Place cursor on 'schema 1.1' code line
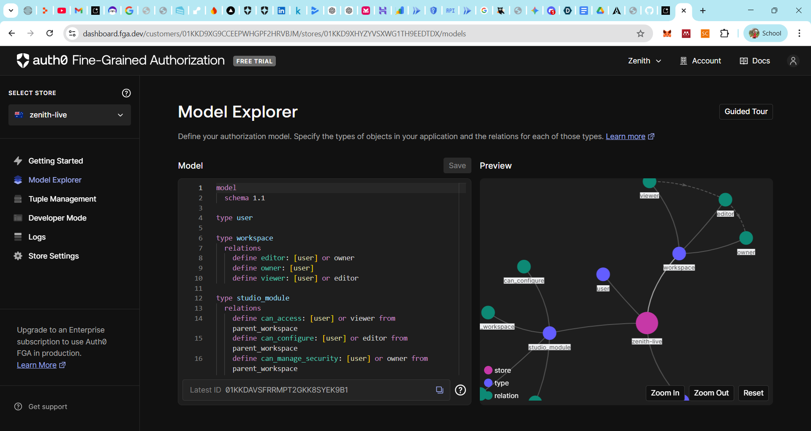Screen dimensions: 811x431 (x=245, y=198)
